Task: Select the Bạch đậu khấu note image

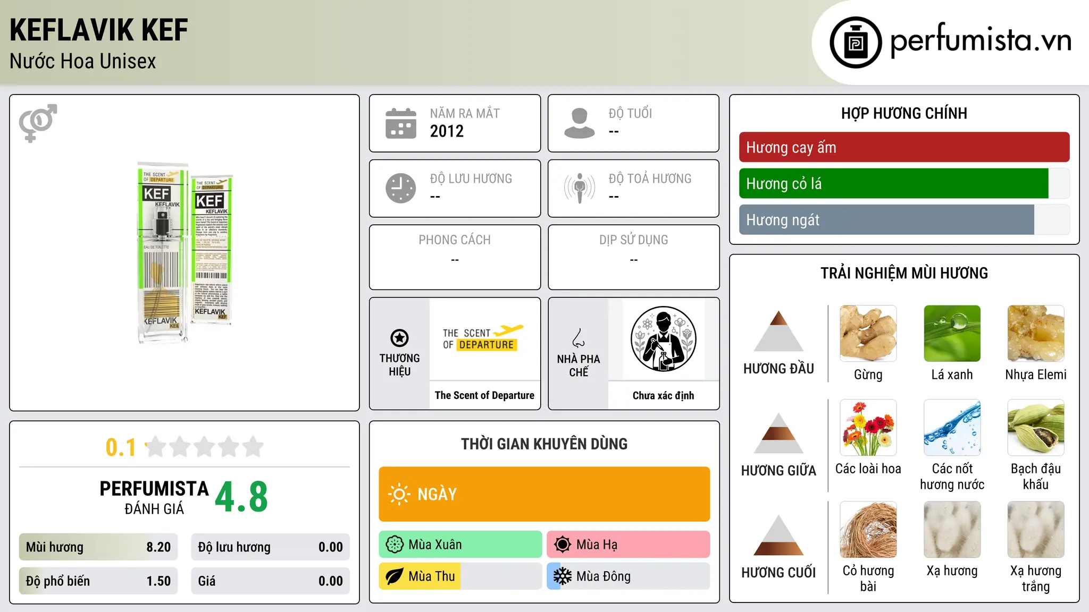Action: click(1036, 428)
